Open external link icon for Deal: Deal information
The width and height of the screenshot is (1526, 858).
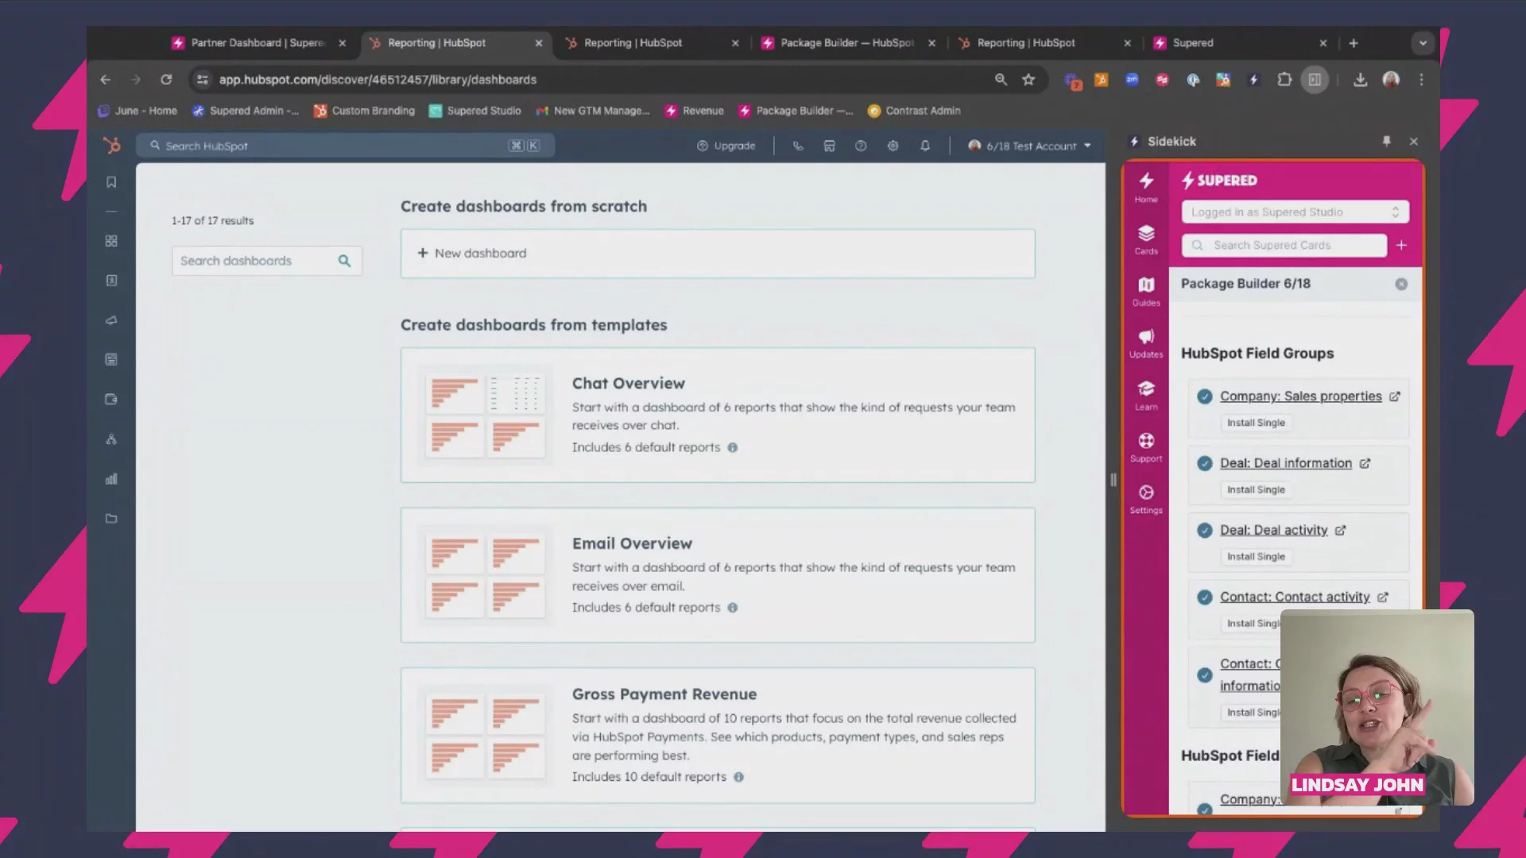point(1365,463)
